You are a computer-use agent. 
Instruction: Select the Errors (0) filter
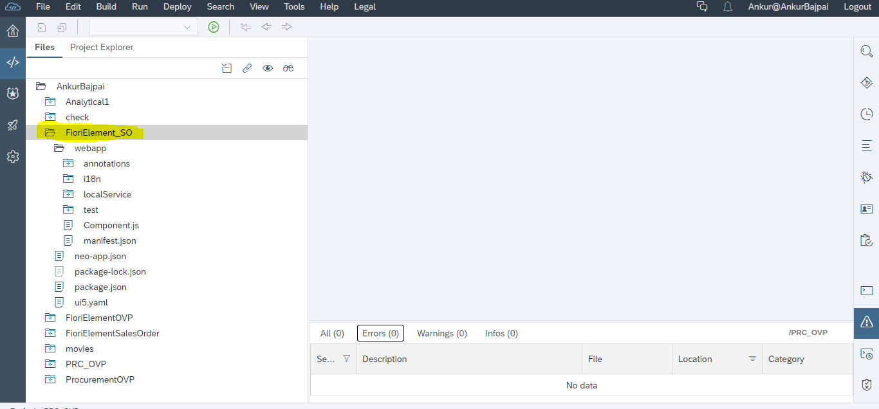380,333
